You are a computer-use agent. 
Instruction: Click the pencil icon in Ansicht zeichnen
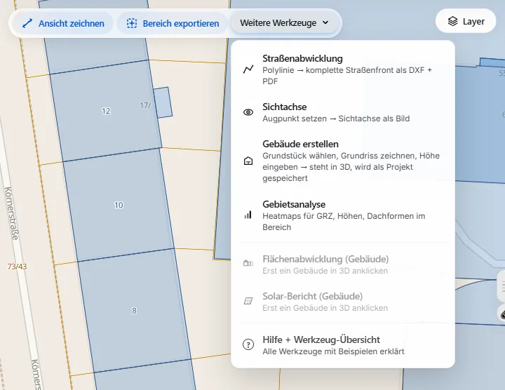coord(27,23)
